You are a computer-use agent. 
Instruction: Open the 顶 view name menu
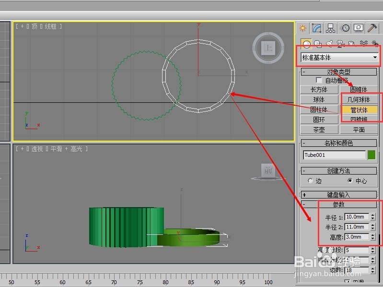[x=35, y=26]
